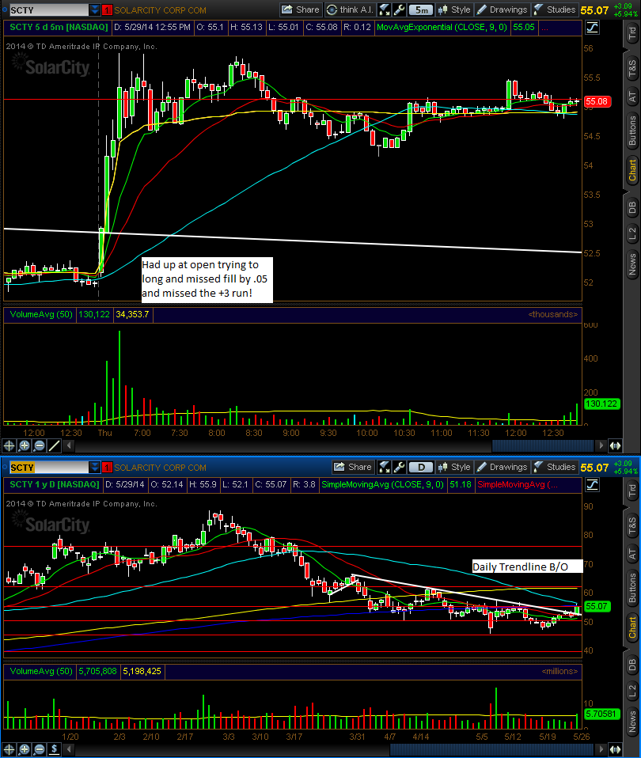Toggle the DB sidebar tab on 5m chart

coord(632,208)
